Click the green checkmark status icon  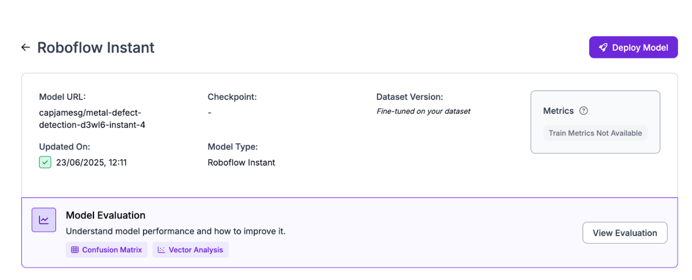pyautogui.click(x=45, y=162)
